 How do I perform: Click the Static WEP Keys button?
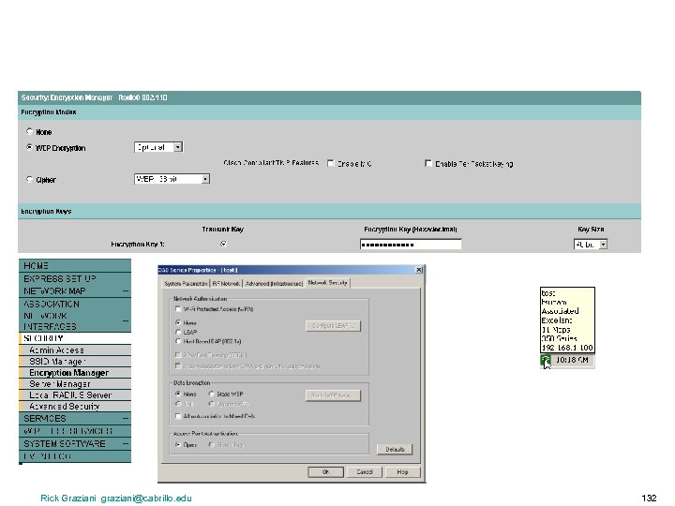[x=333, y=395]
